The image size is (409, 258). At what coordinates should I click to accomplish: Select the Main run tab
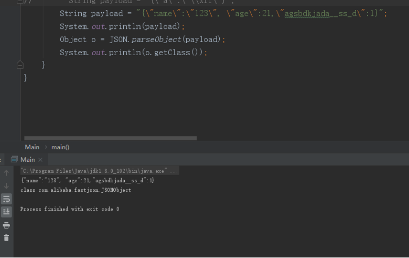point(27,160)
